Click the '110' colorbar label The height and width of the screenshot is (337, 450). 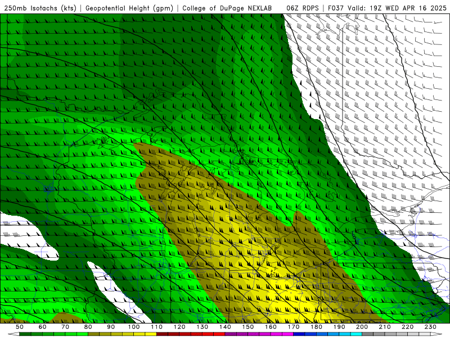157,327
